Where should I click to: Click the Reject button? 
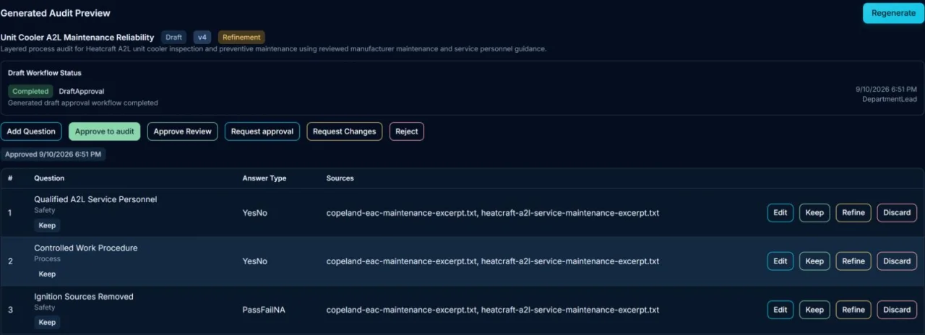pos(407,131)
